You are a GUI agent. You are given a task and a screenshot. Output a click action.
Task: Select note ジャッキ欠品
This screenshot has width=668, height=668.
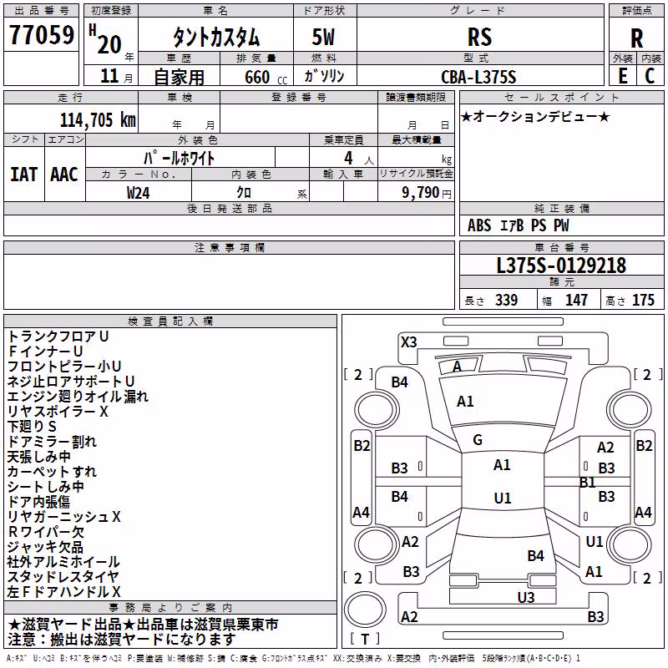(x=45, y=547)
